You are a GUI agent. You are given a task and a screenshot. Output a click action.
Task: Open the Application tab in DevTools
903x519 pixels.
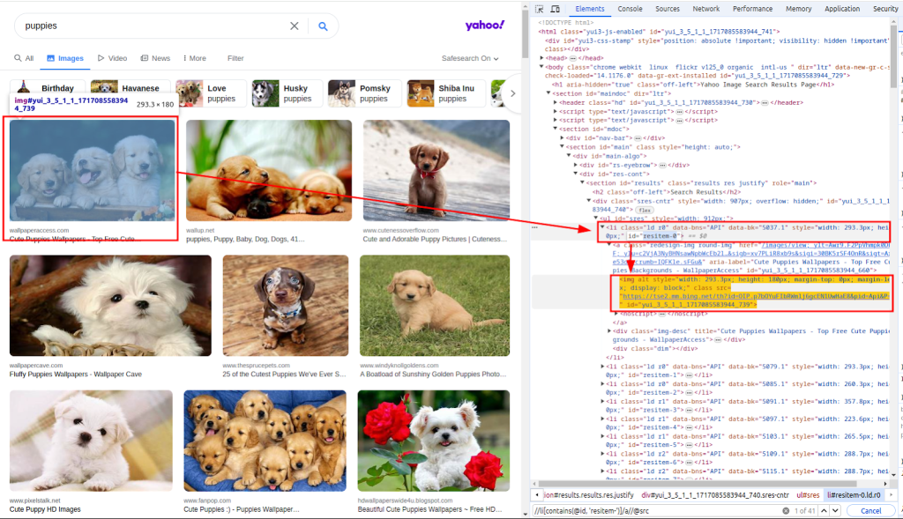842,9
